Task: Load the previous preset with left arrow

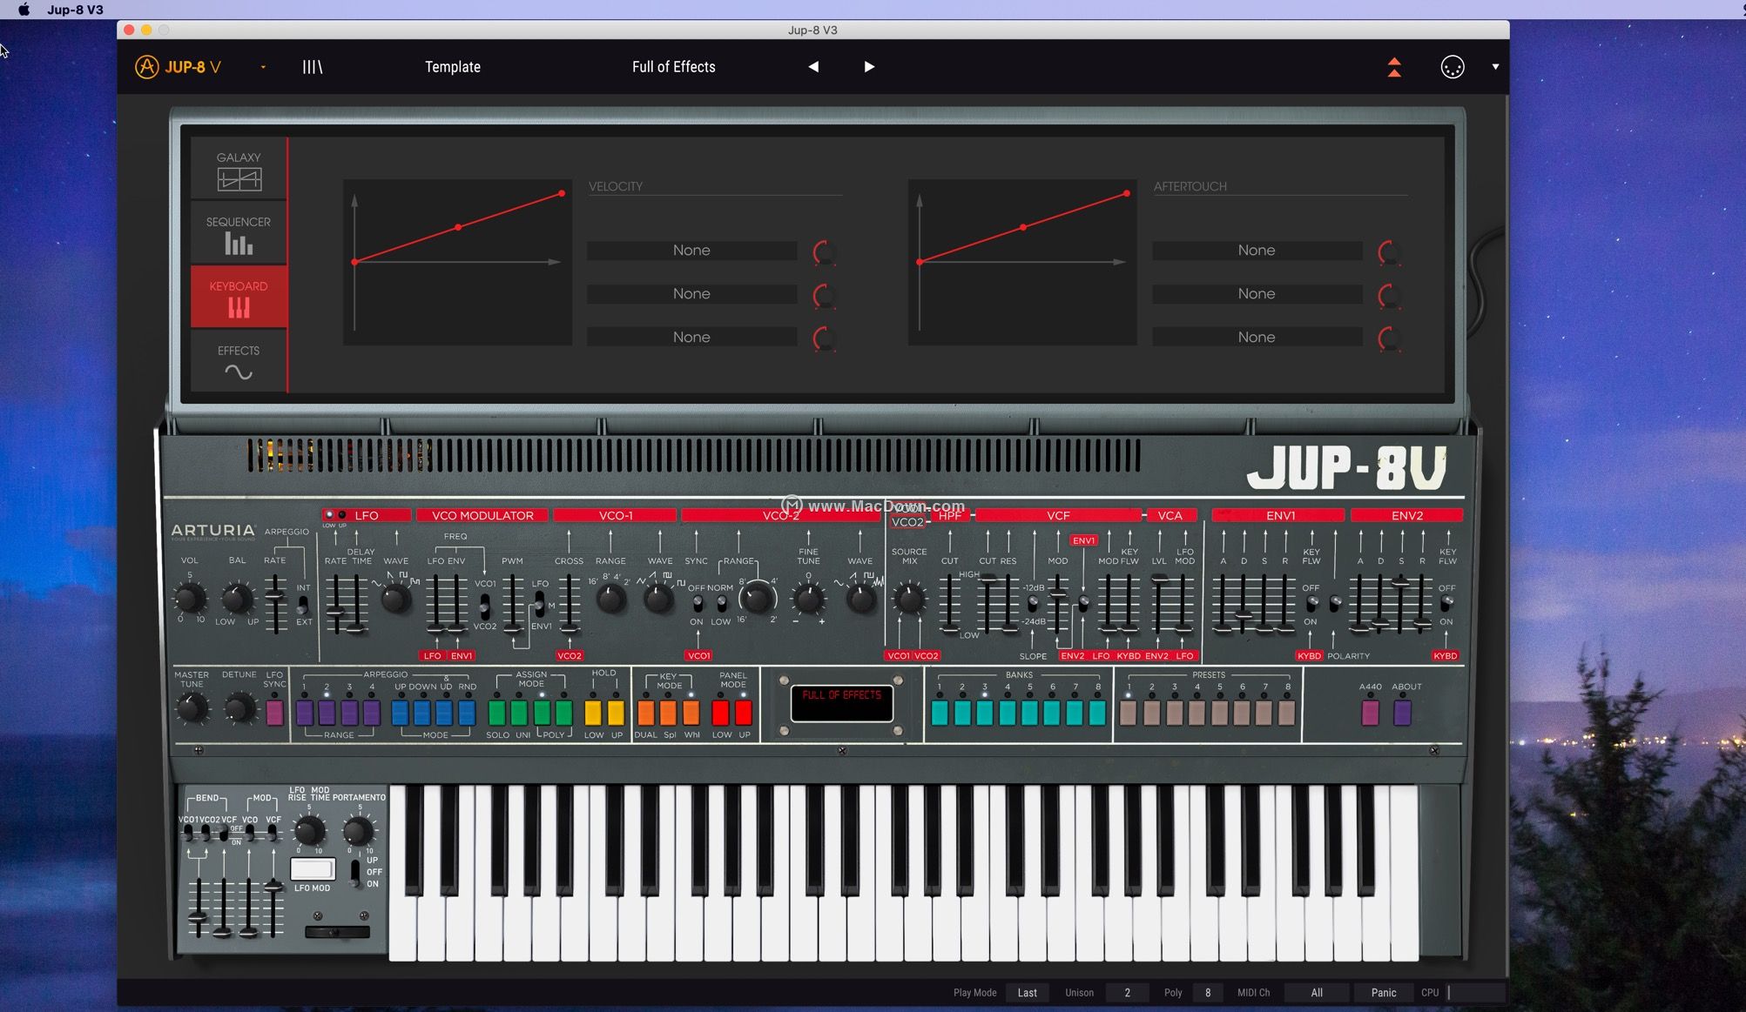Action: click(x=813, y=67)
